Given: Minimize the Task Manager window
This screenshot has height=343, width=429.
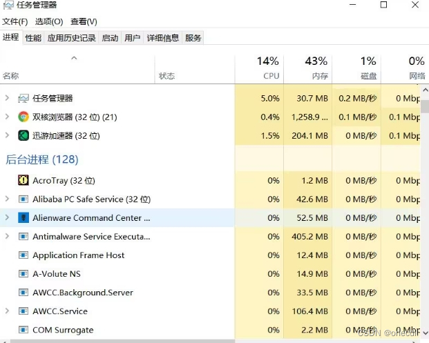Looking at the screenshot, I should click(x=353, y=5).
